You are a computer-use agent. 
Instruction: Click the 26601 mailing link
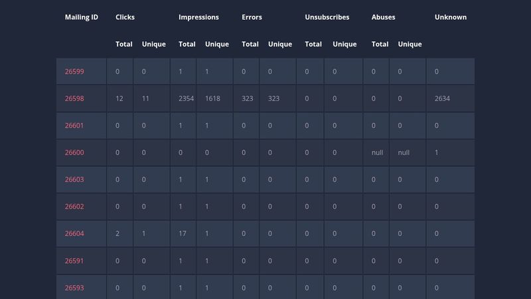pyautogui.click(x=74, y=126)
